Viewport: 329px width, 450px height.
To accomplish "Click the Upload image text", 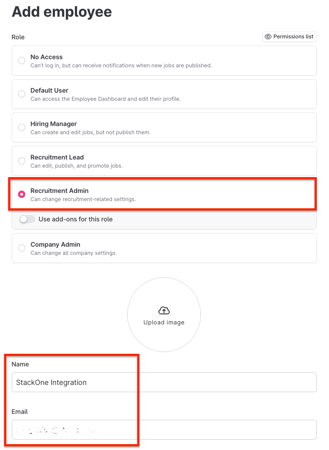I will coord(164,322).
